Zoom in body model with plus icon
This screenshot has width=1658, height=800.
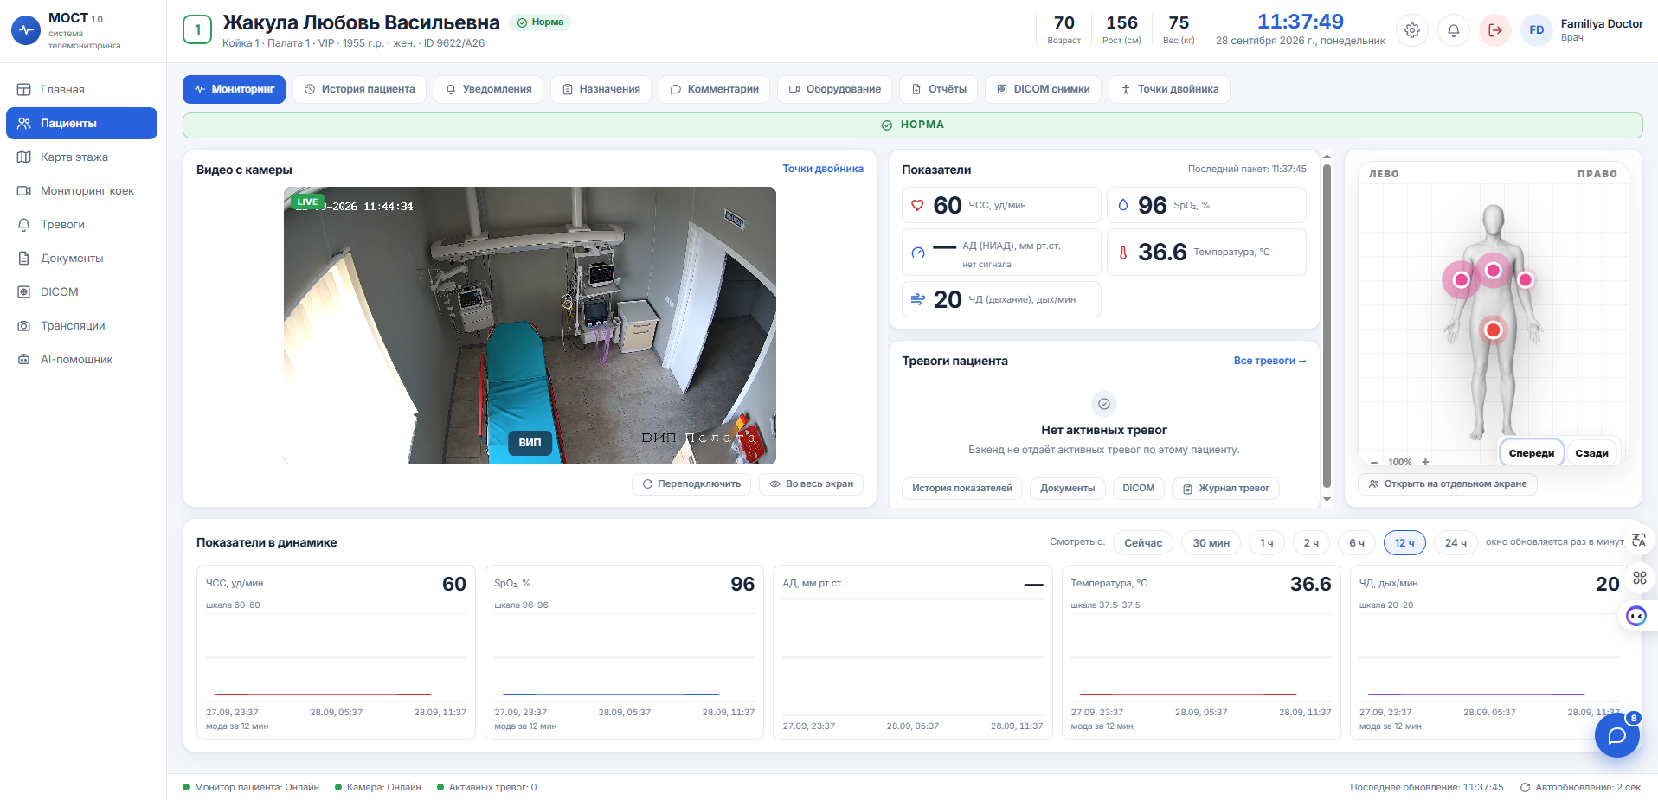(1425, 462)
